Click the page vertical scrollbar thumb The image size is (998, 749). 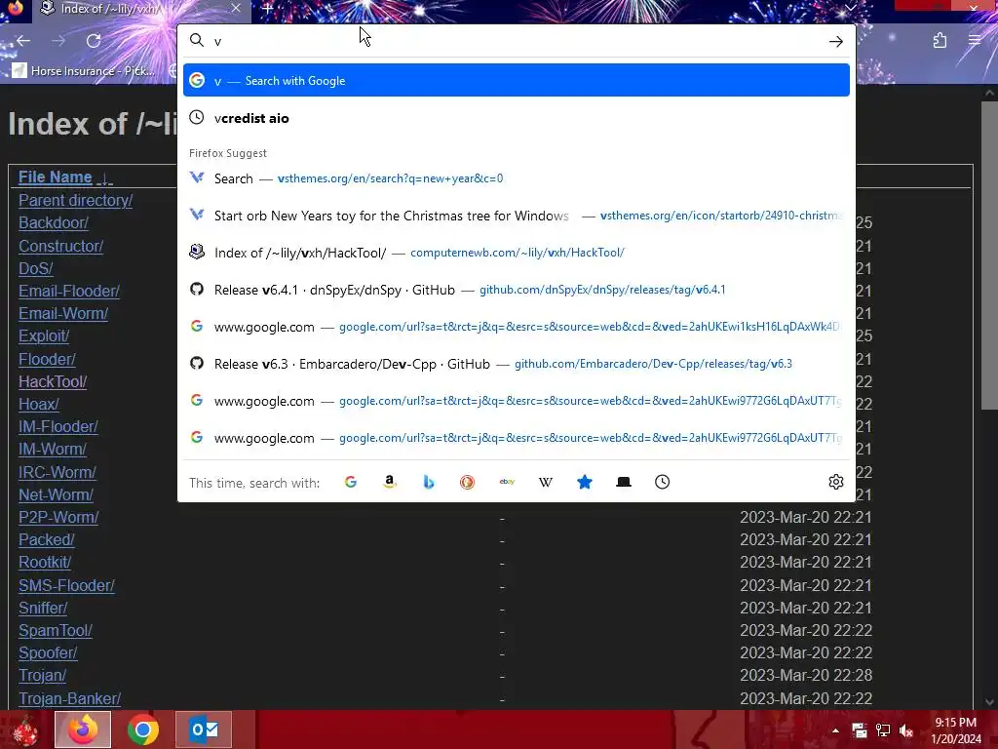pyautogui.click(x=990, y=255)
